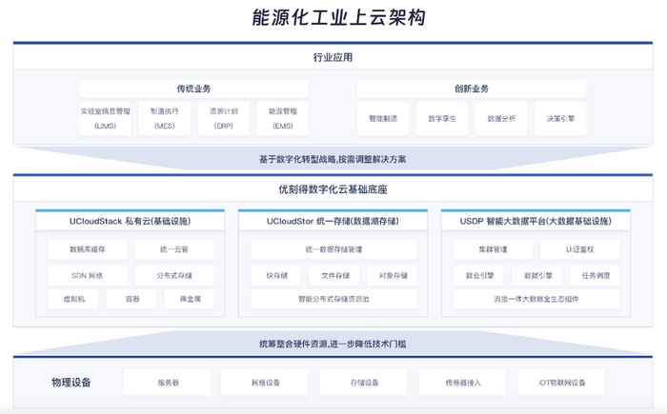Select the 统一数据存储管理 box

(333, 249)
